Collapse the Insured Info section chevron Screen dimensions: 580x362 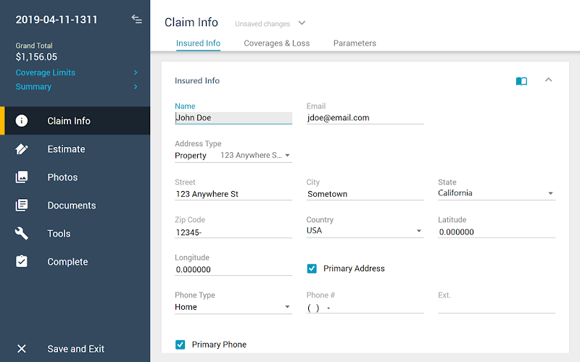(x=549, y=80)
